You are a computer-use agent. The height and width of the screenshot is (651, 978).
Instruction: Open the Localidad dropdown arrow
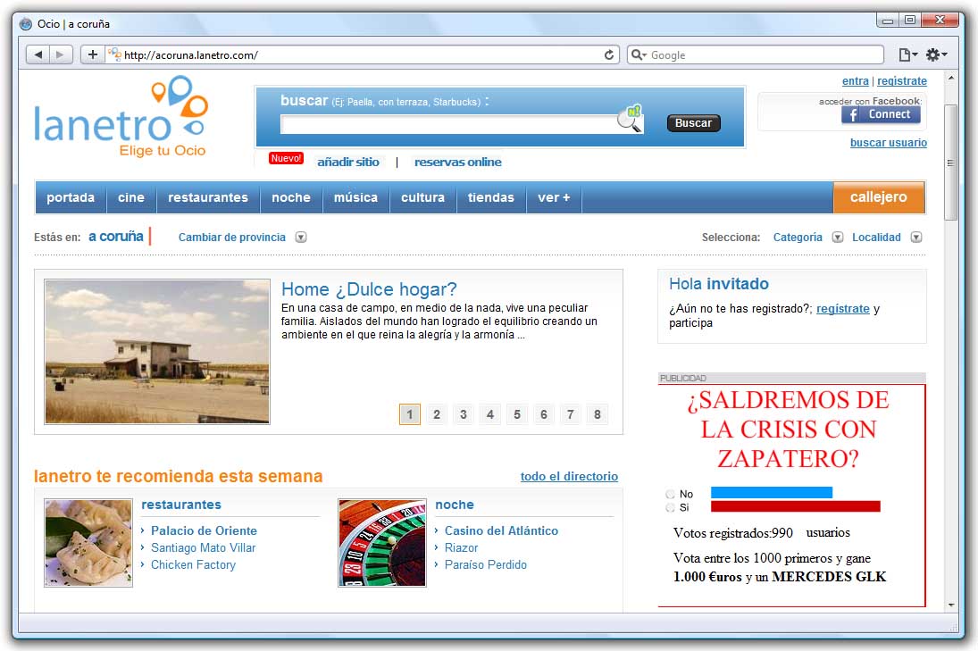(x=916, y=237)
